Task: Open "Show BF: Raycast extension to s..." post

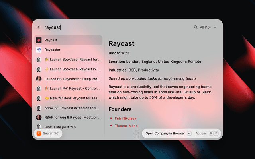Action: coord(68,108)
